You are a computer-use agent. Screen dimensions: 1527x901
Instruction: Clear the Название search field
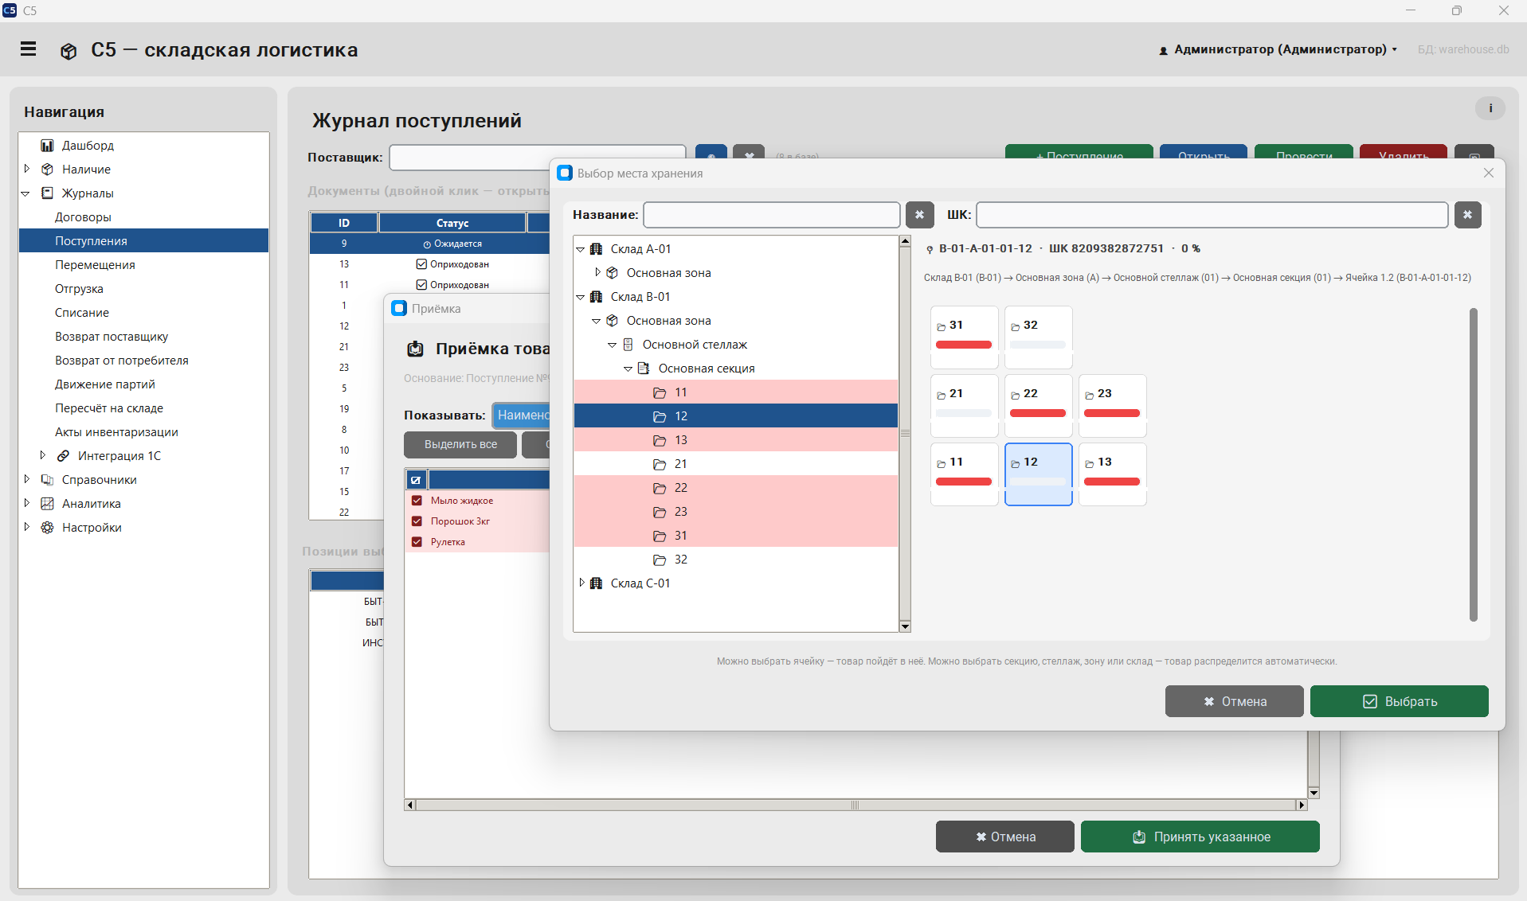pyautogui.click(x=919, y=215)
